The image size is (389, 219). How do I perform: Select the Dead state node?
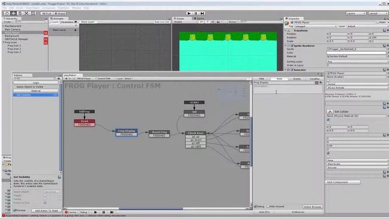[84, 123]
